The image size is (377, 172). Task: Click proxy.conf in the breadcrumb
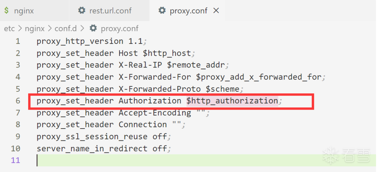(x=120, y=28)
